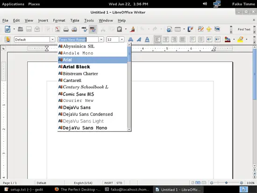257x193 pixels.
Task: Toggle Align Left paragraph alignment
Action: 157,39
